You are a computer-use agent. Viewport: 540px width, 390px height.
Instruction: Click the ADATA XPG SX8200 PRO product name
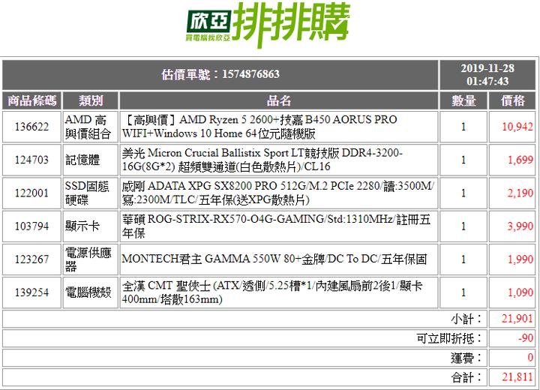(278, 193)
